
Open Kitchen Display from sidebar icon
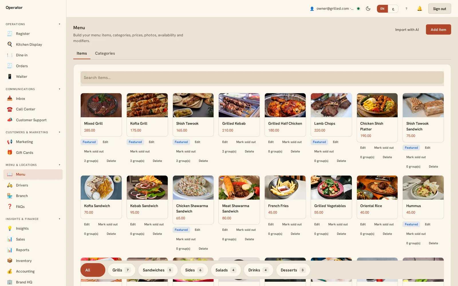10,44
